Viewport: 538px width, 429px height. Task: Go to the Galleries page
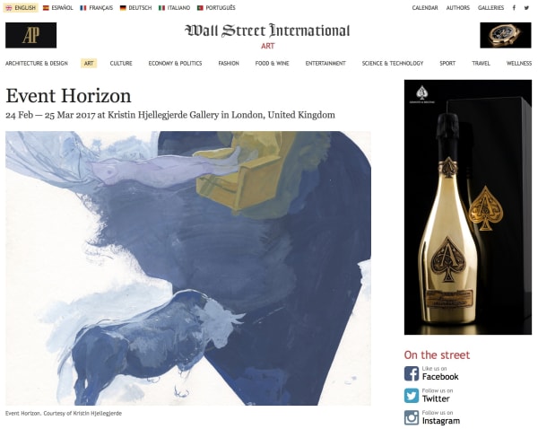pyautogui.click(x=490, y=7)
